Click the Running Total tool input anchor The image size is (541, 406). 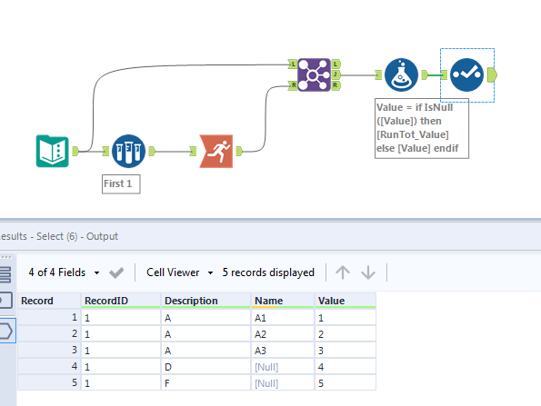[193, 151]
